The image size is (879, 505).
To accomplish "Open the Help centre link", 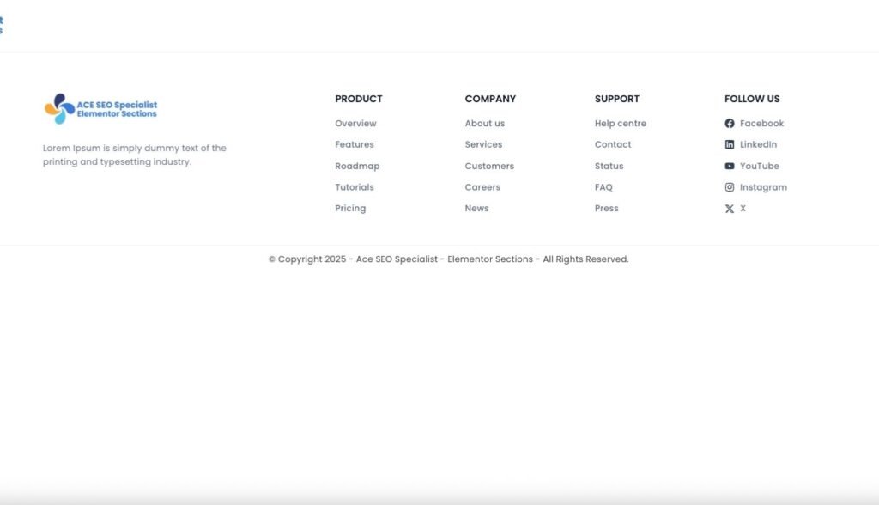I will (x=621, y=124).
